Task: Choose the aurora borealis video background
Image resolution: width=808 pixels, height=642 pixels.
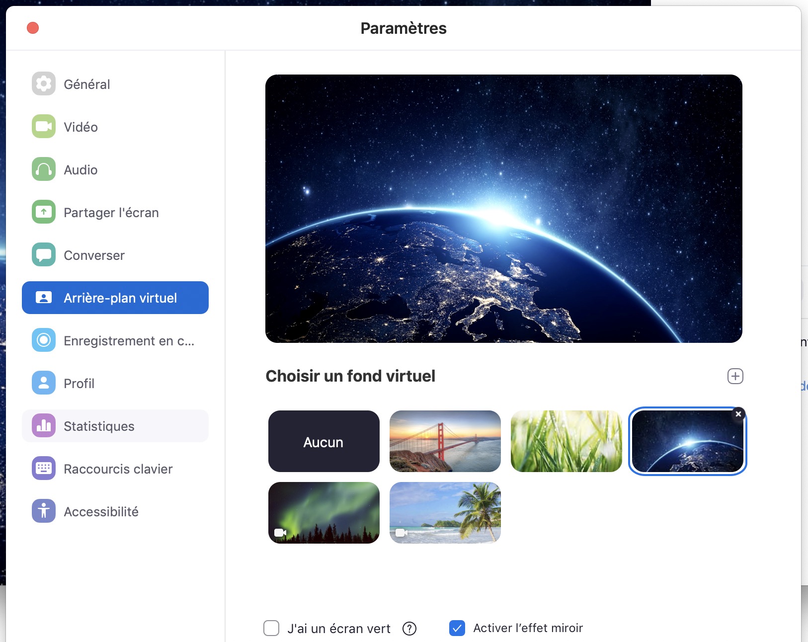Action: tap(323, 513)
